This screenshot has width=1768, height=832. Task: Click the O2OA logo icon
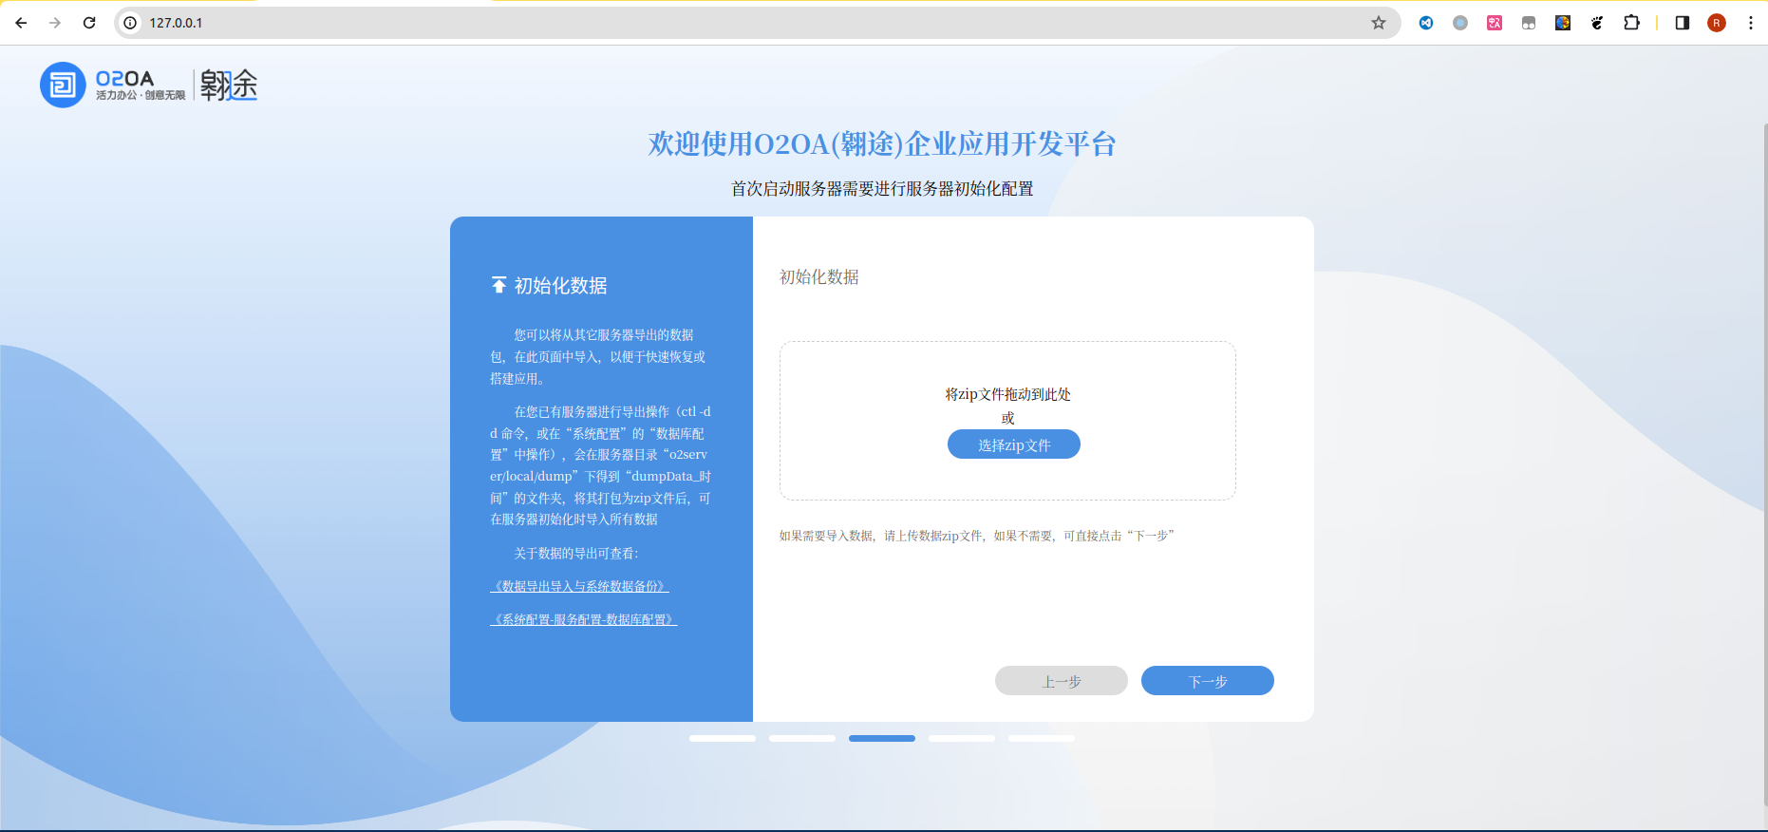pyautogui.click(x=63, y=85)
